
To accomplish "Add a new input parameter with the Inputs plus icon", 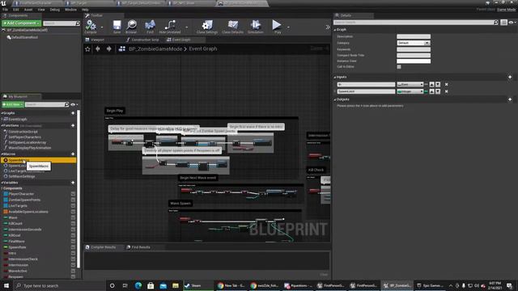I will (510, 77).
